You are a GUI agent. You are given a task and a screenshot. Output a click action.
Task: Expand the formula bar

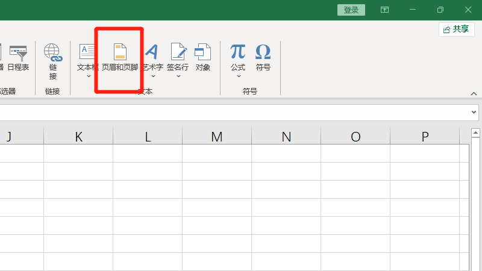point(474,113)
